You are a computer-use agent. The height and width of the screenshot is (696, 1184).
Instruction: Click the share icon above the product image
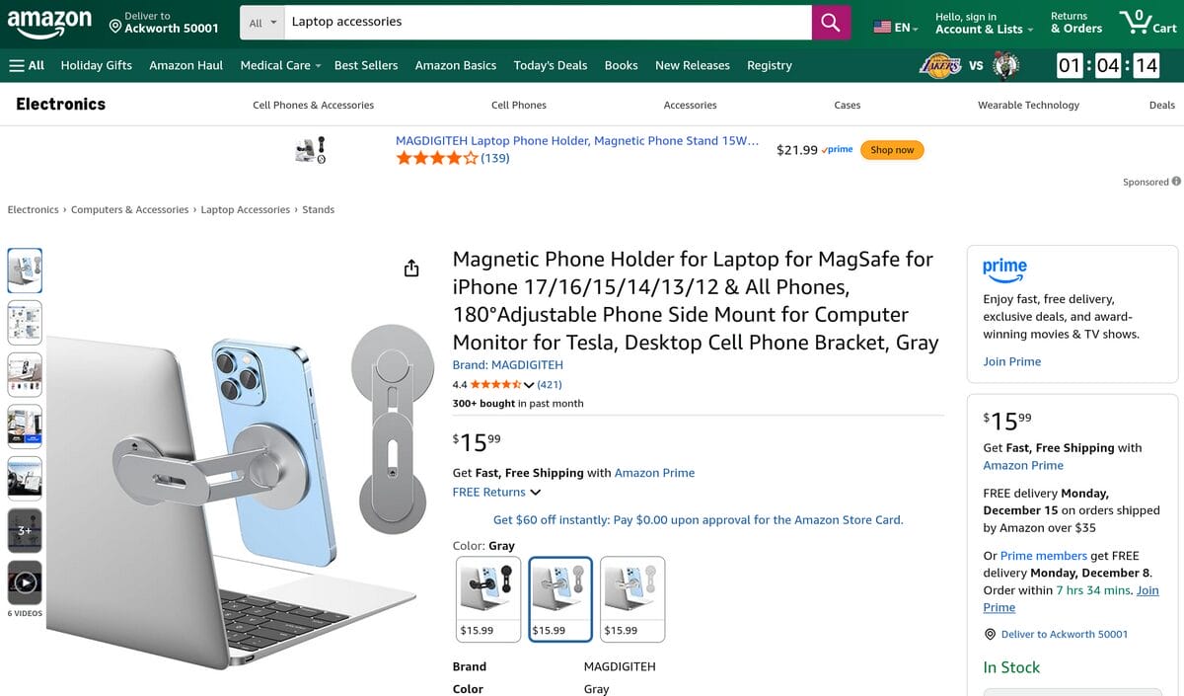[410, 268]
